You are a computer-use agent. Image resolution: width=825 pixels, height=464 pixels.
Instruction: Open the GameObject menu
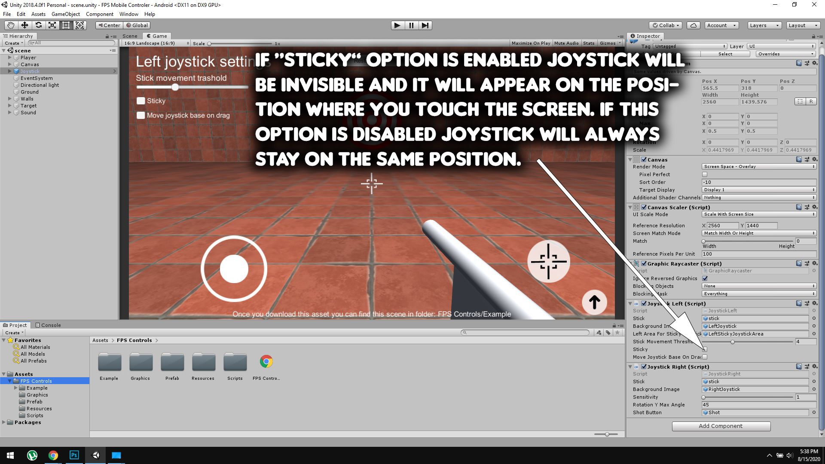click(65, 14)
